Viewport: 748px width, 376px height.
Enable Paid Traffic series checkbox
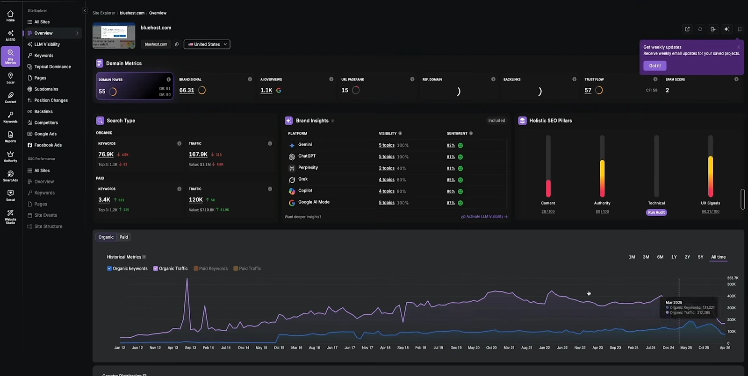236,269
